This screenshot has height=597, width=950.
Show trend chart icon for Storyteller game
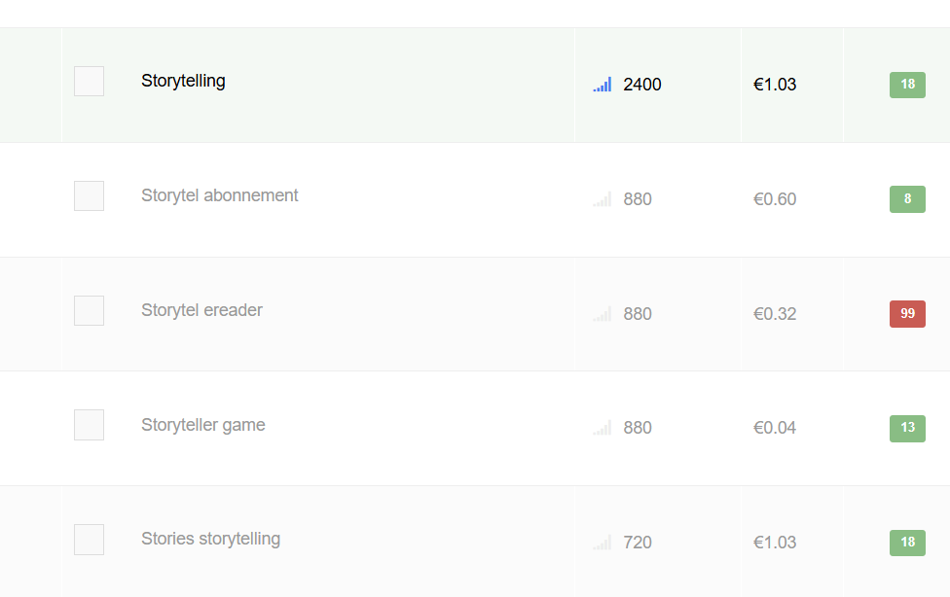coord(603,428)
